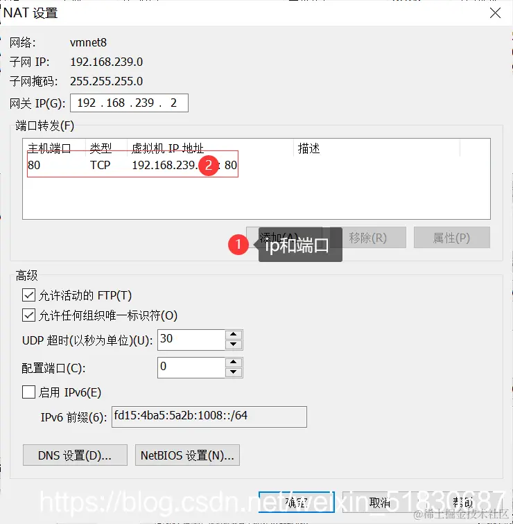Increase the UDP timeout value
The width and height of the screenshot is (513, 524).
(x=234, y=335)
